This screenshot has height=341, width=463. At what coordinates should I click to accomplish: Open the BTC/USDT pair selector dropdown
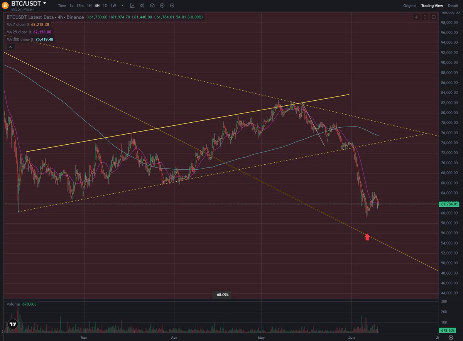point(44,3)
